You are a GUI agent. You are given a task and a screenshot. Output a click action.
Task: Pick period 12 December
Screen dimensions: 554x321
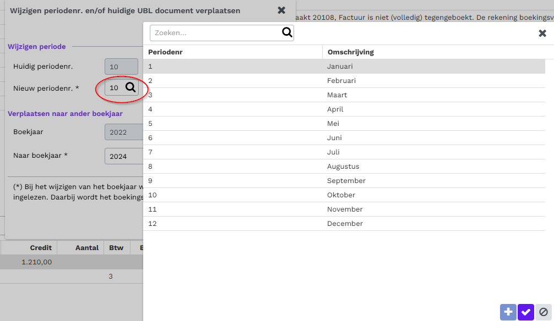(x=344, y=224)
